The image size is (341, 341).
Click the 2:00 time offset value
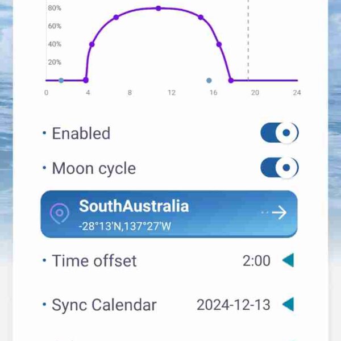(x=256, y=260)
